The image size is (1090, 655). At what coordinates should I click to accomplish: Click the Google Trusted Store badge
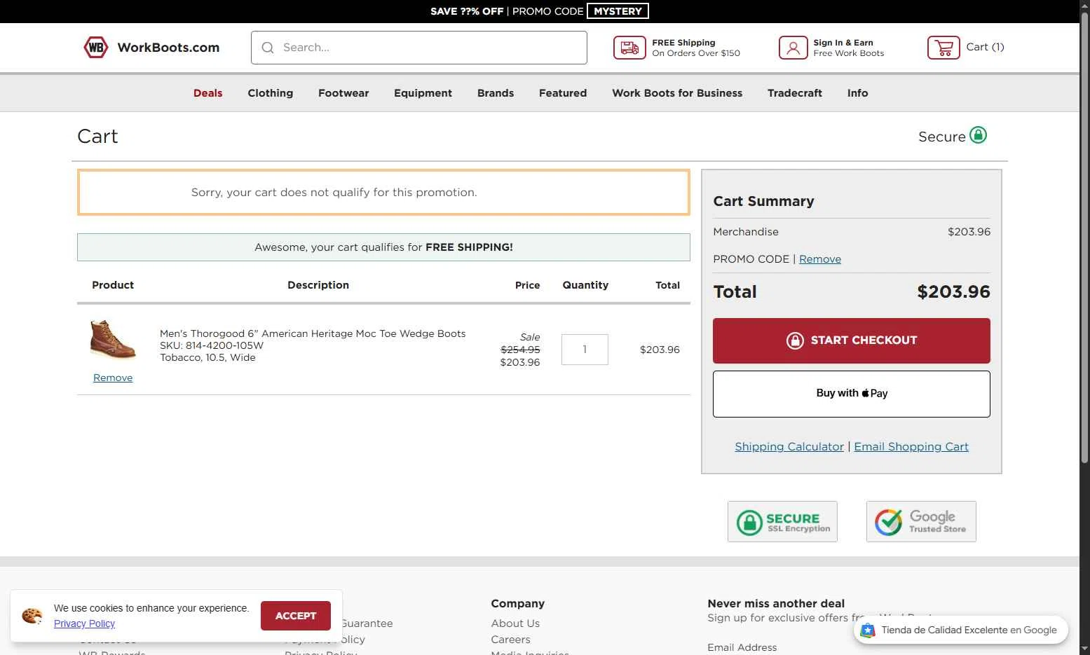[x=921, y=521]
